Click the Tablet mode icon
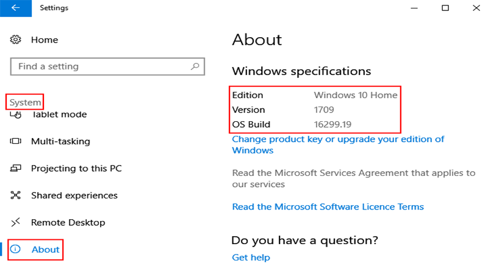 tap(15, 114)
